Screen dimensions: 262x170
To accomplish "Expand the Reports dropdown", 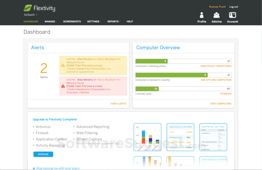I will 114,21.
